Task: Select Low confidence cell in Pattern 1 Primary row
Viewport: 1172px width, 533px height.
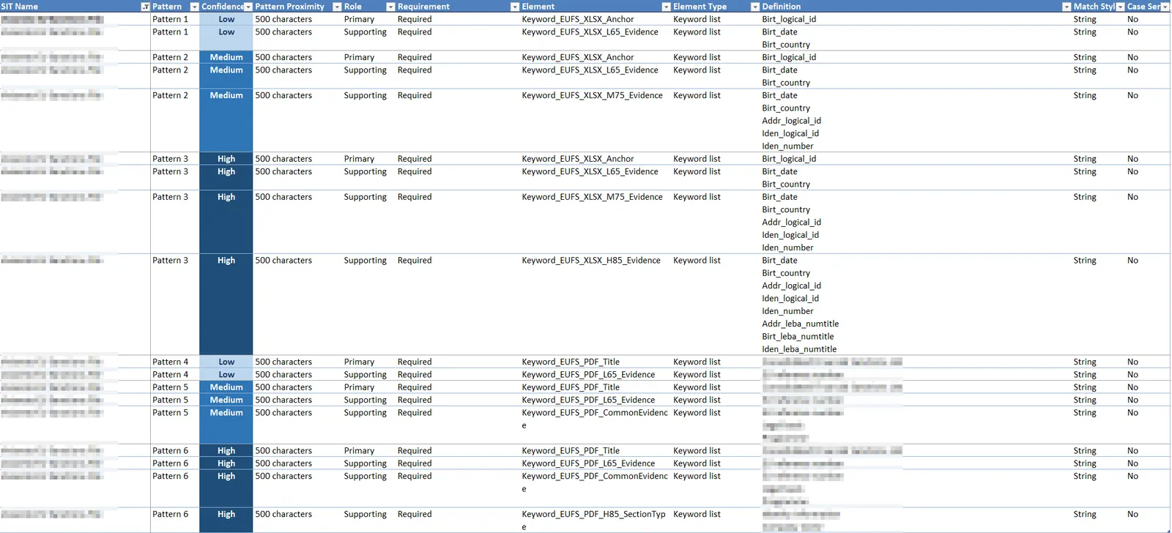Action: [226, 20]
